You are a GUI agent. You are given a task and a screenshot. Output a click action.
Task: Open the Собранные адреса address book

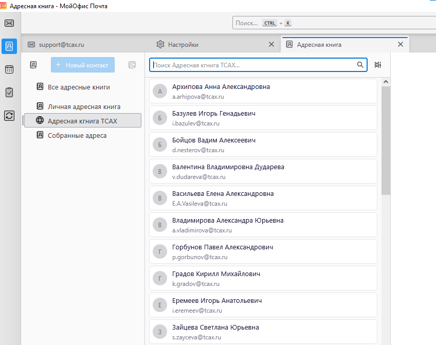(77, 136)
